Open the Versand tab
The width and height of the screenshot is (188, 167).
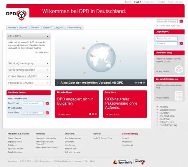(x=35, y=28)
